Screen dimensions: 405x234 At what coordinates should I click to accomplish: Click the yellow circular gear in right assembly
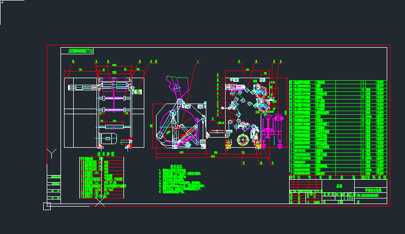coord(242,139)
